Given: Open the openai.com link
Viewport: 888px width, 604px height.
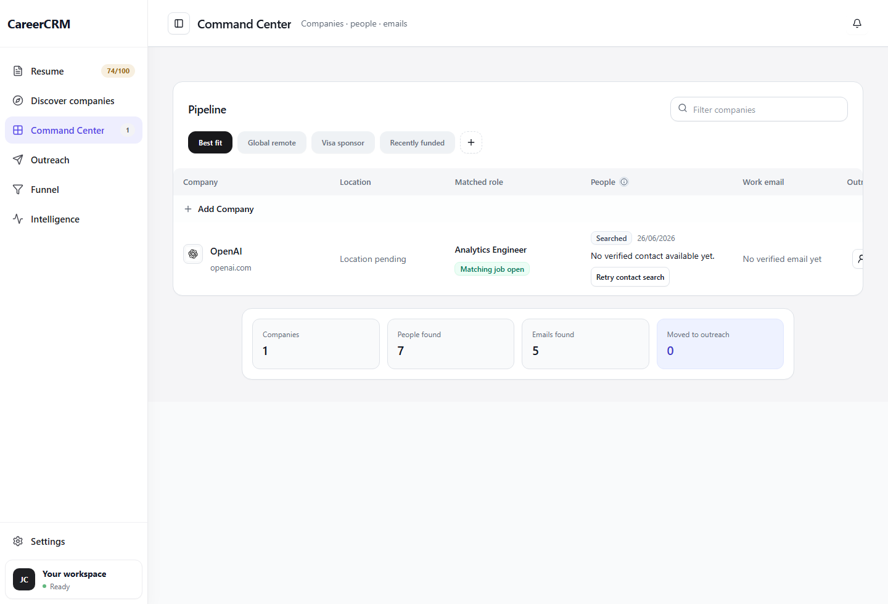Looking at the screenshot, I should point(231,267).
